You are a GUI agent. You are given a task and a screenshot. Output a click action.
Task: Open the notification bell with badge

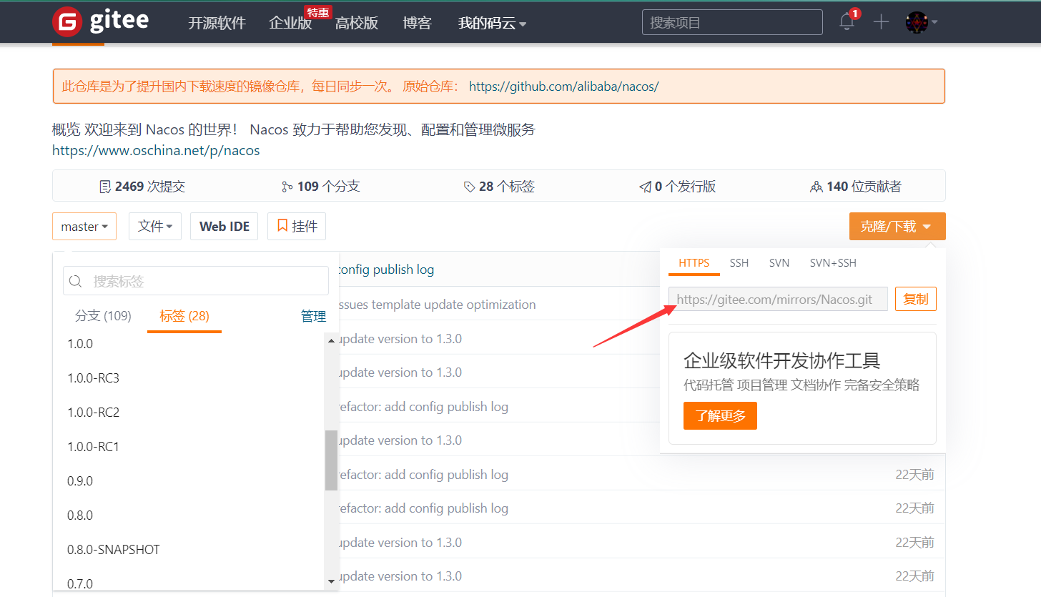847,22
